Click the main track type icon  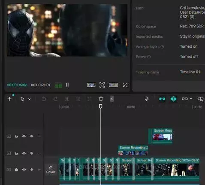pyautogui.click(x=9, y=170)
